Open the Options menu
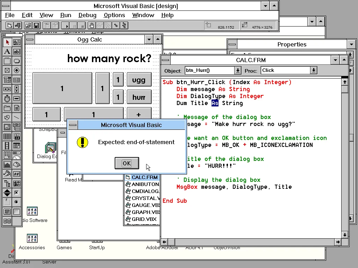 (114, 15)
